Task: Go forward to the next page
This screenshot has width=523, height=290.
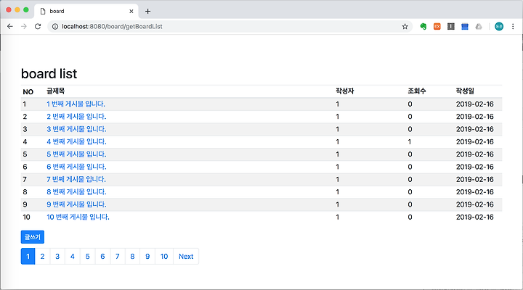Action: coord(24,26)
